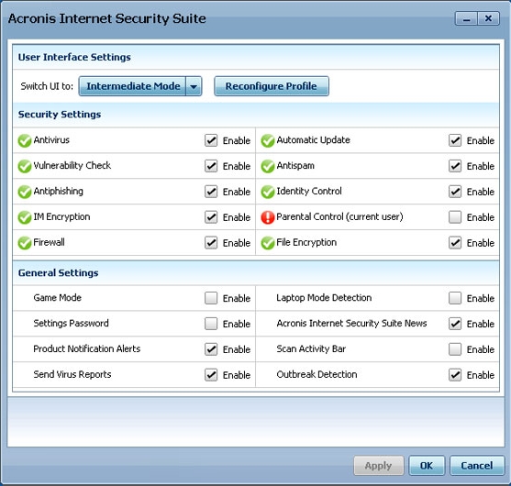Viewport: 511px width, 486px height.
Task: Confirm settings with the OK button
Action: (x=427, y=466)
